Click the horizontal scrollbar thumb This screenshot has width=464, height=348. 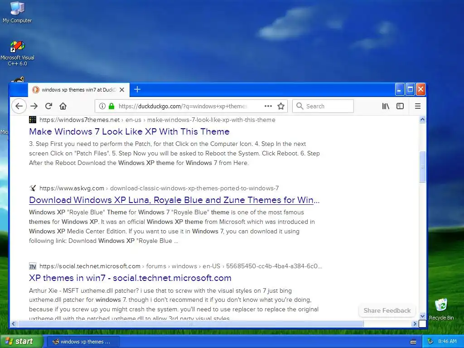point(191,324)
